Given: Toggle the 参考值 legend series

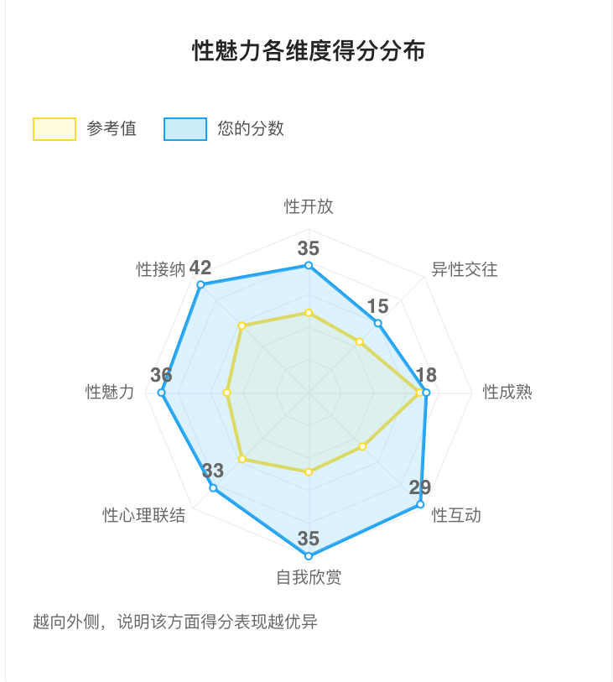Looking at the screenshot, I should pyautogui.click(x=85, y=128).
